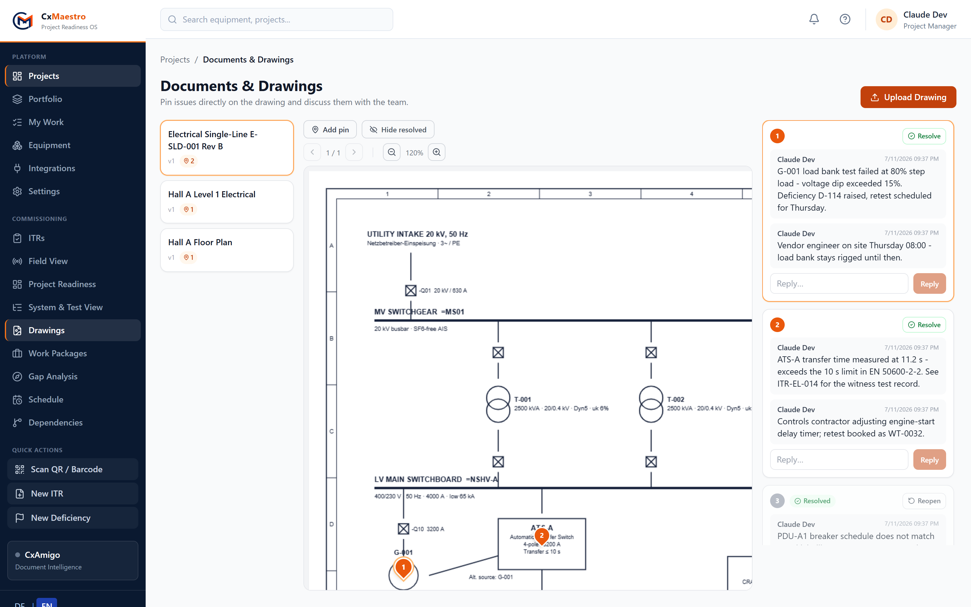This screenshot has width=971, height=607.
Task: Select Hall A Floor Plan drawing
Action: click(227, 250)
